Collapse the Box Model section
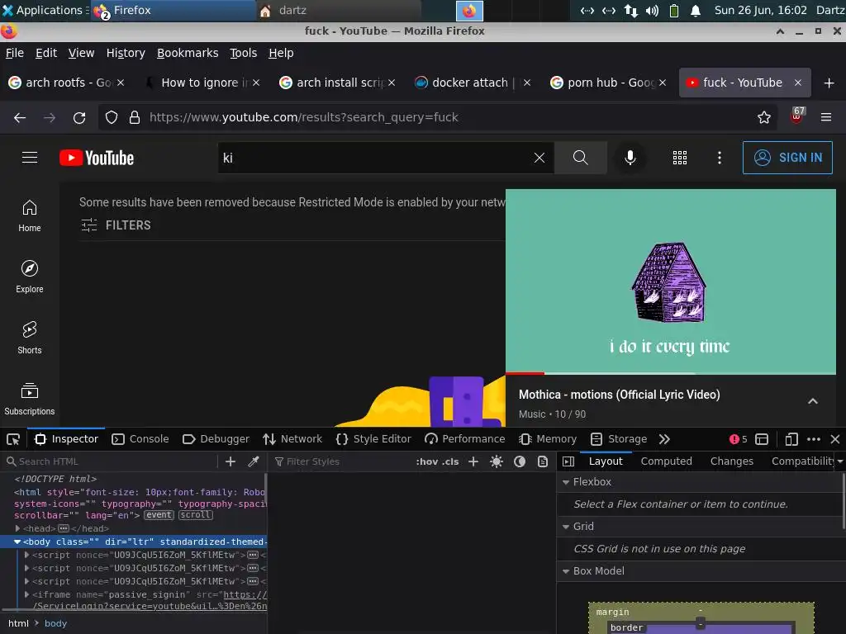 coord(566,571)
